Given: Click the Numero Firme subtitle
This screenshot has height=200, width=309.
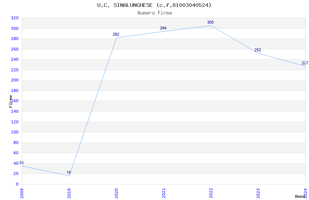Looking at the screenshot, I should tap(154, 13).
